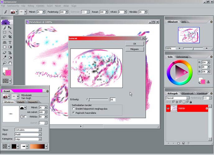Click the Erősség value input field

(113, 100)
